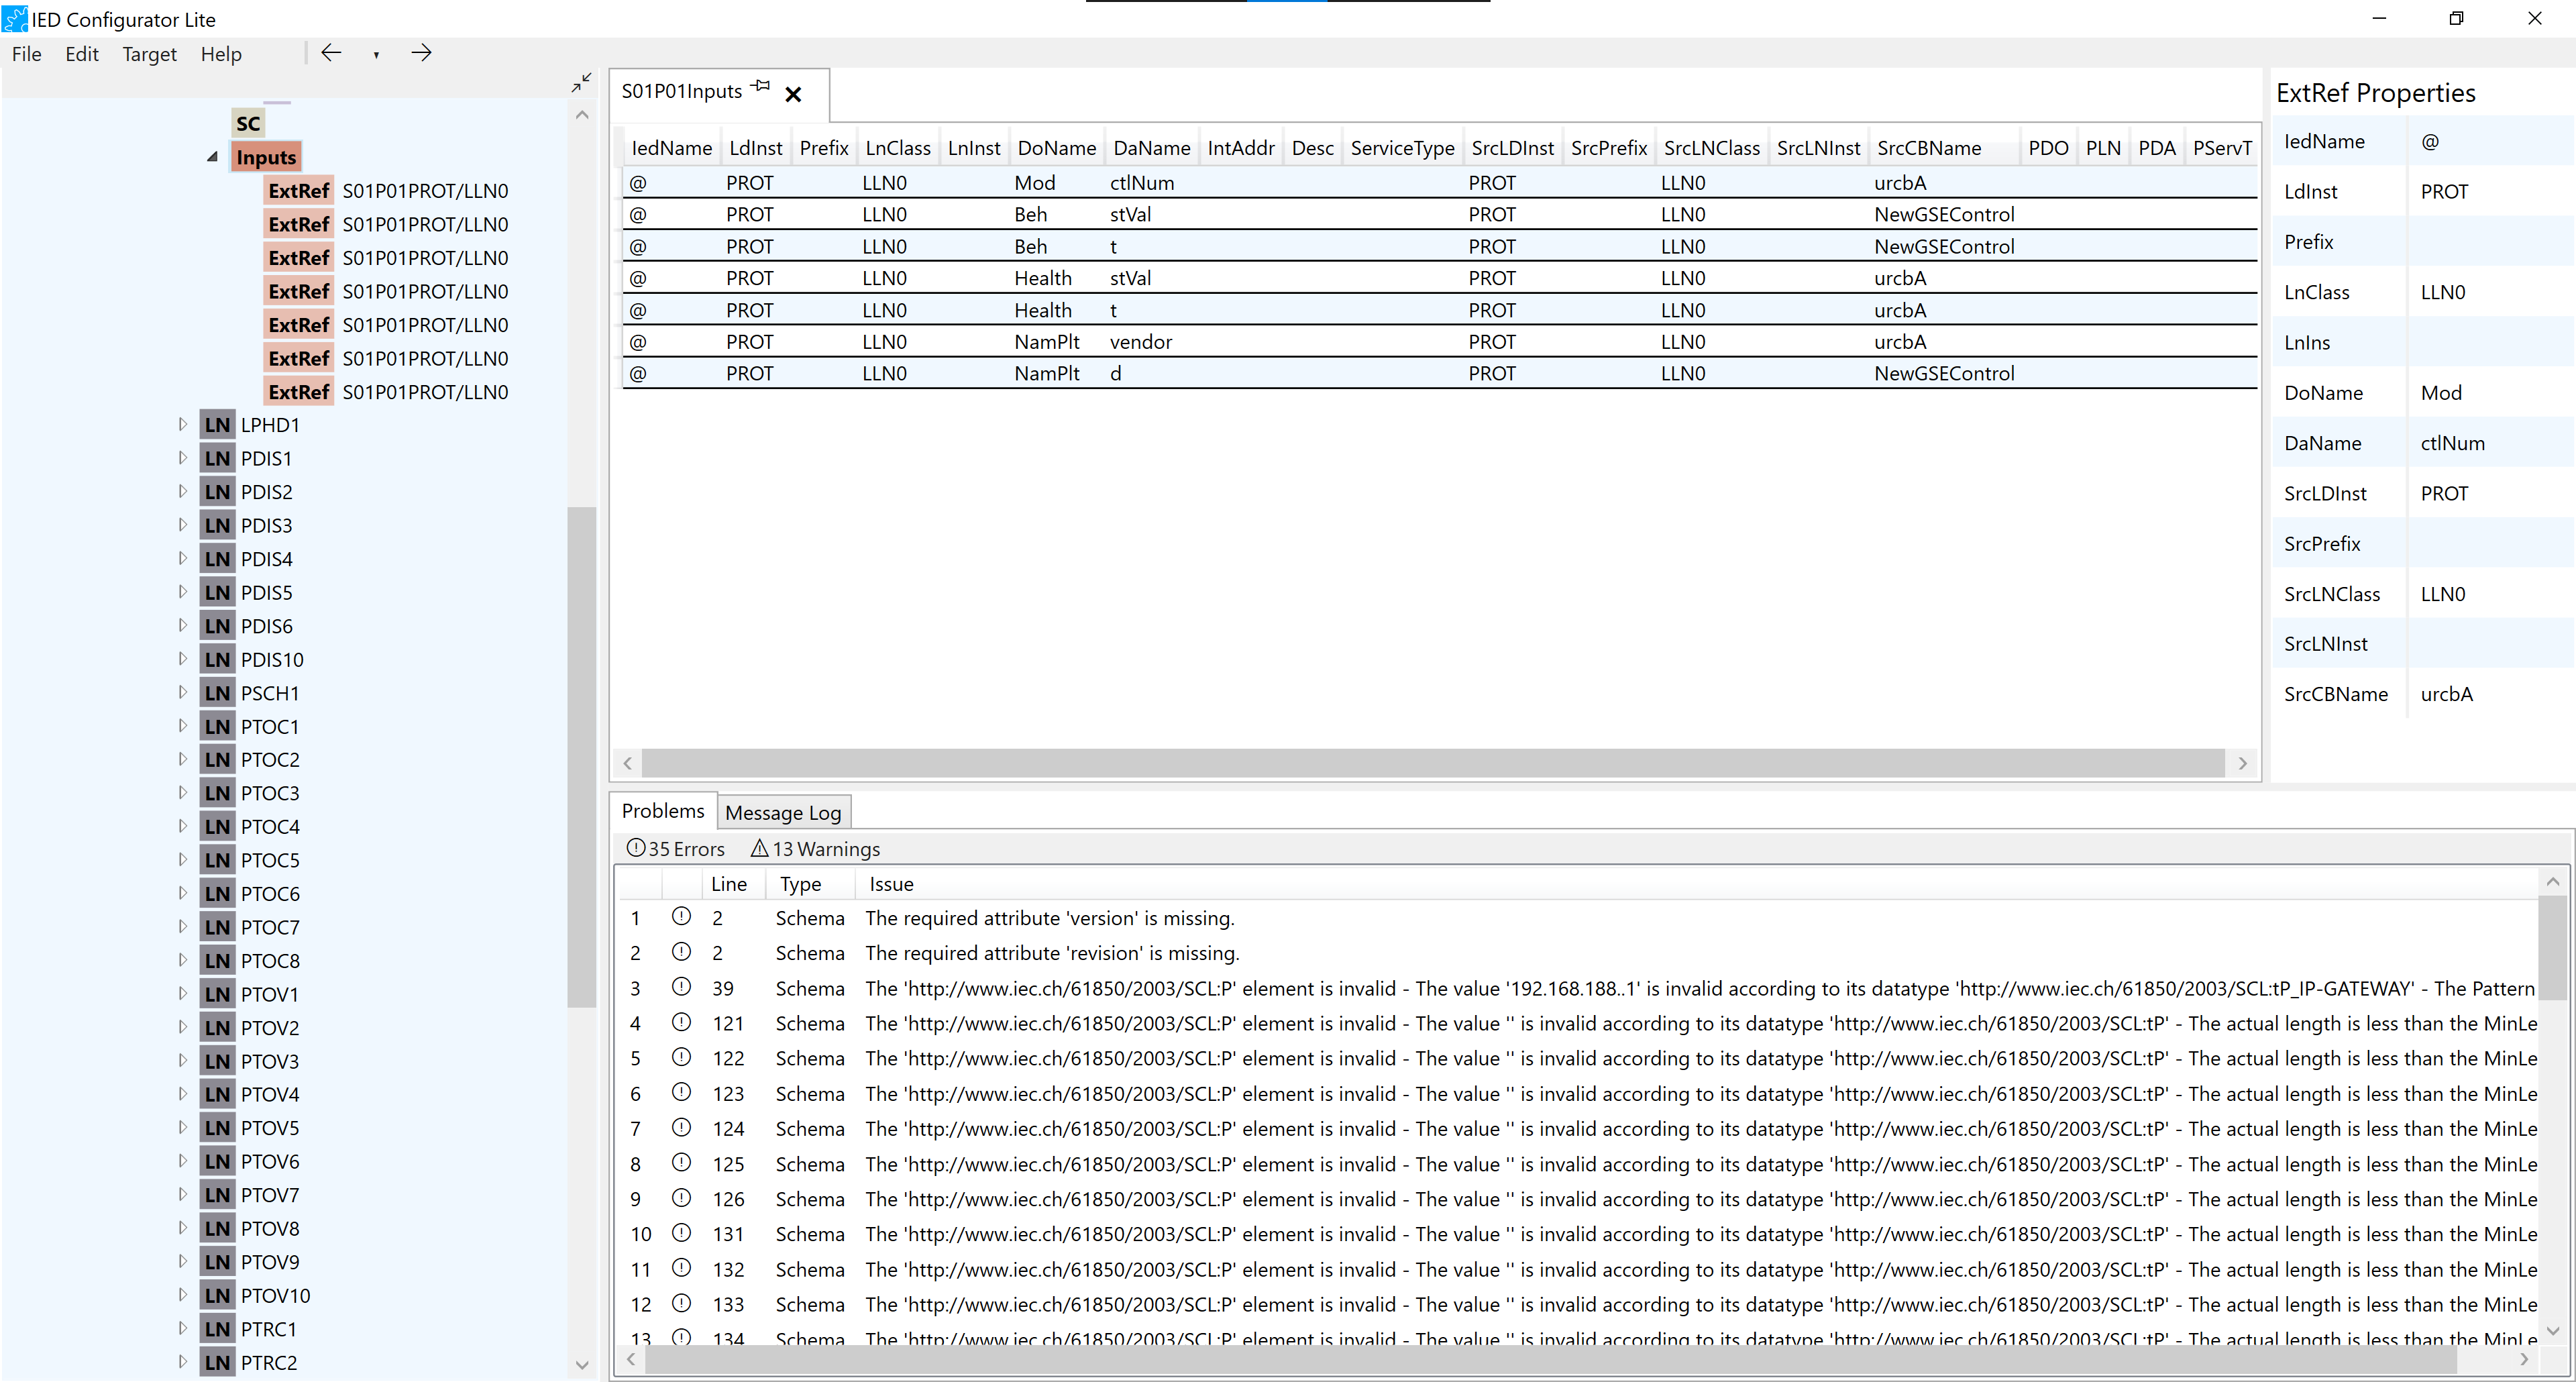Screen dimensions: 2576x1382
Task: Sort by the DoName column header
Action: (x=1056, y=148)
